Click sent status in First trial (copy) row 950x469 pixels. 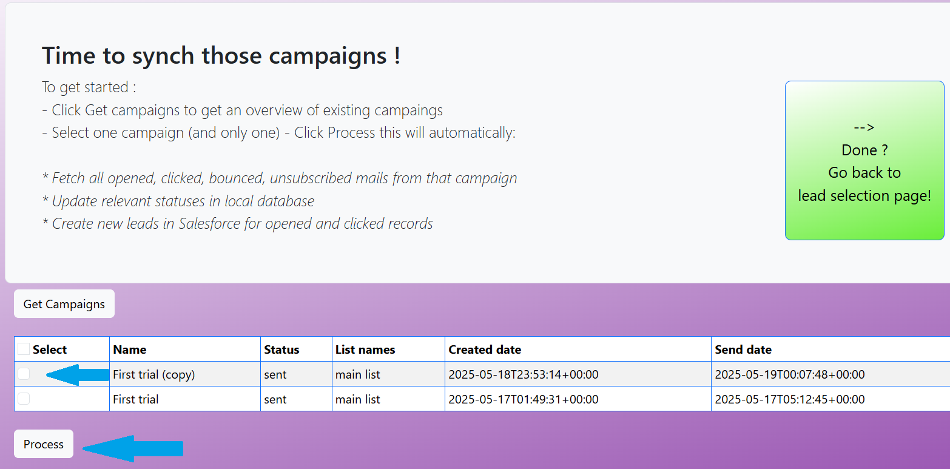tap(275, 374)
